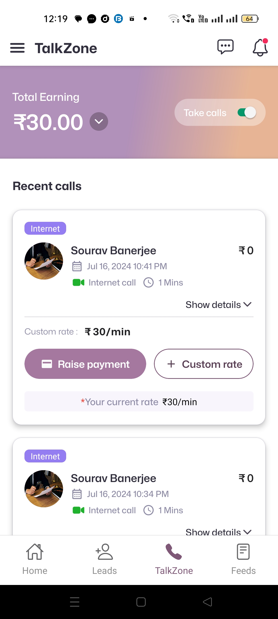Tap the notifications bell icon
Image resolution: width=278 pixels, height=619 pixels.
coord(260,48)
